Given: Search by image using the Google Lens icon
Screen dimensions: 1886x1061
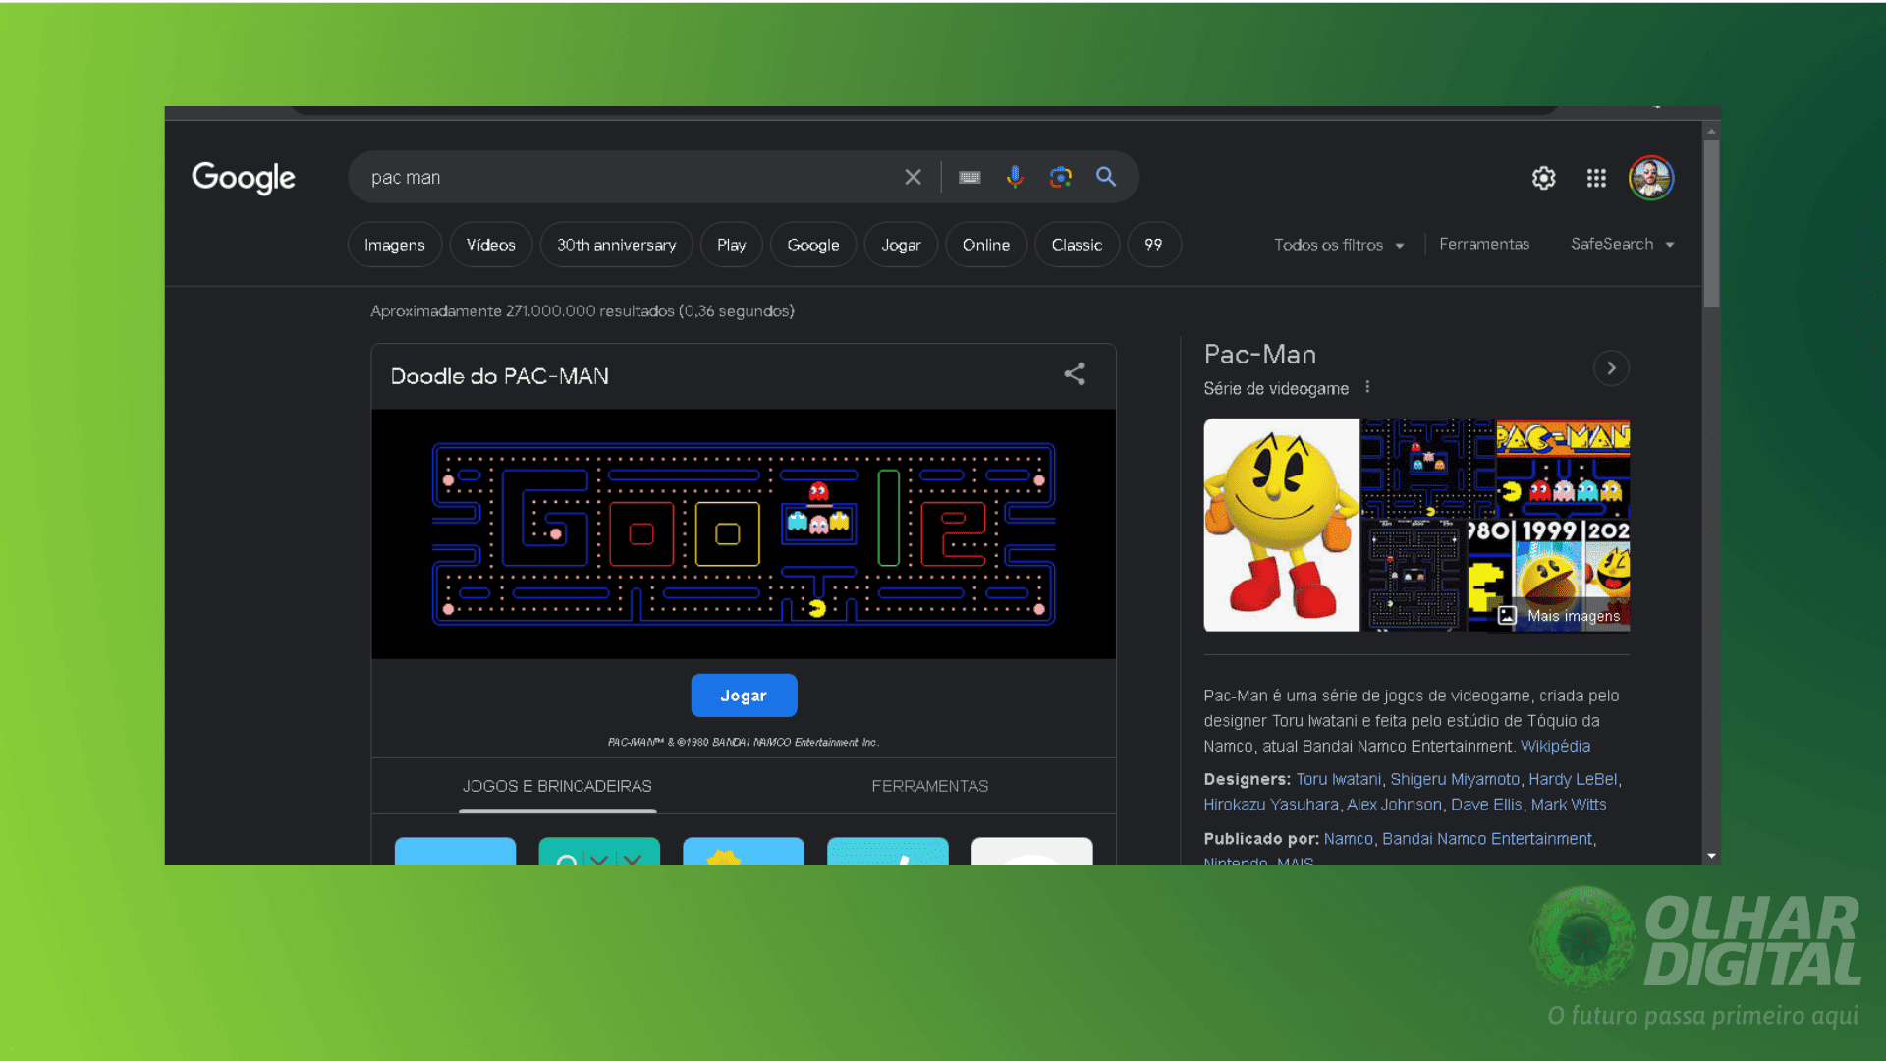Looking at the screenshot, I should tap(1060, 177).
